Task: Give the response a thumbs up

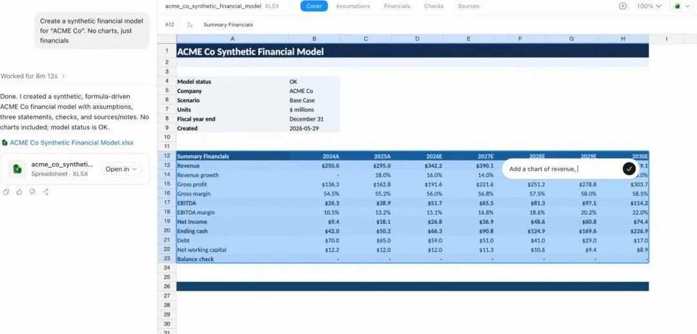Action: (19, 192)
